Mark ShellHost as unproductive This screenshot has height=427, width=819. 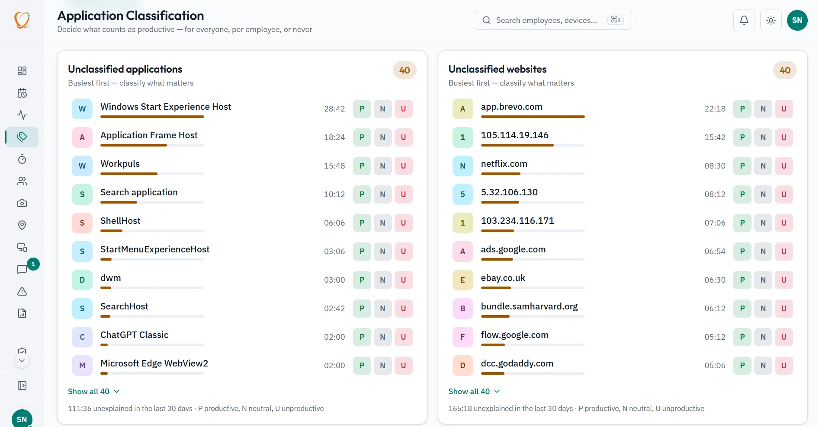[404, 223]
